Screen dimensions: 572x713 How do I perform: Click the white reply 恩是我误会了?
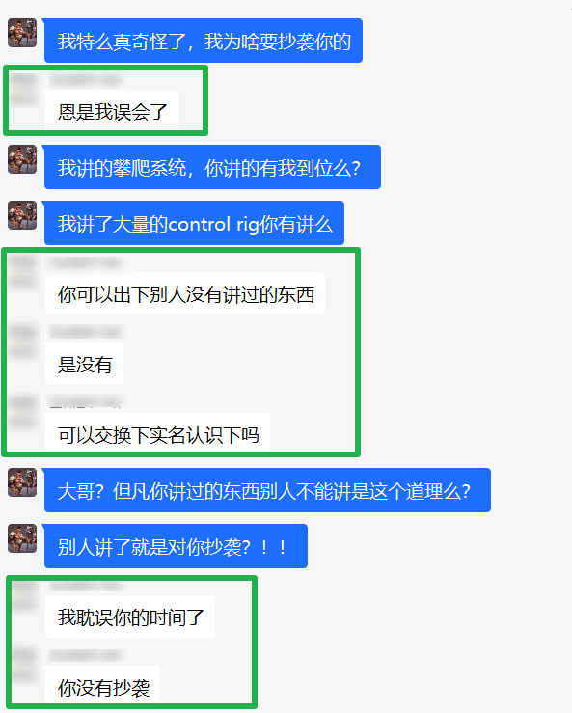(x=111, y=111)
